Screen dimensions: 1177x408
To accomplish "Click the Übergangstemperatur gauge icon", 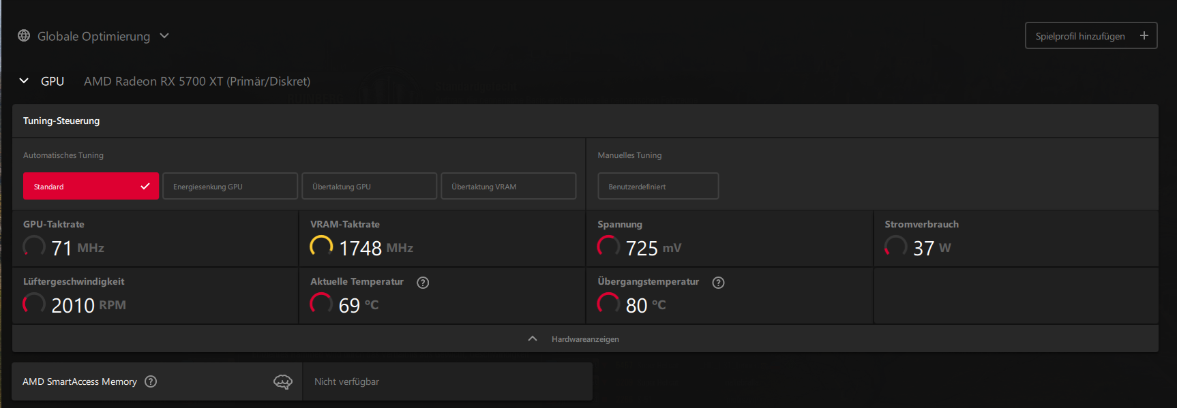I will tap(608, 303).
